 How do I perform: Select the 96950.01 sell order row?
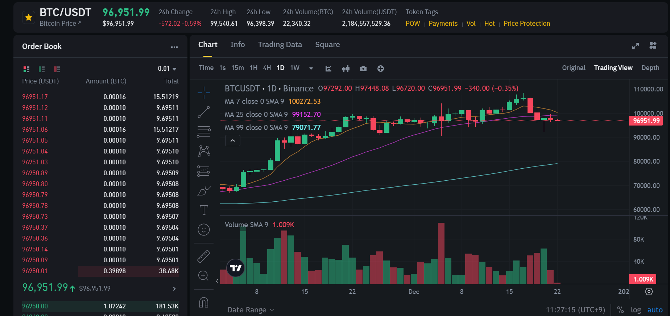(100, 271)
